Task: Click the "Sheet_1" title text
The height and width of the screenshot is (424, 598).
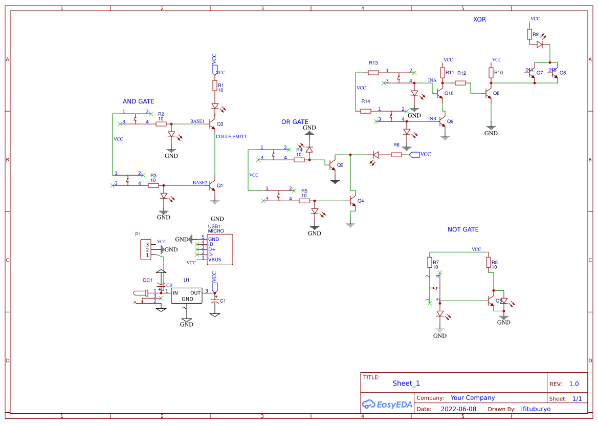Action: coord(406,384)
